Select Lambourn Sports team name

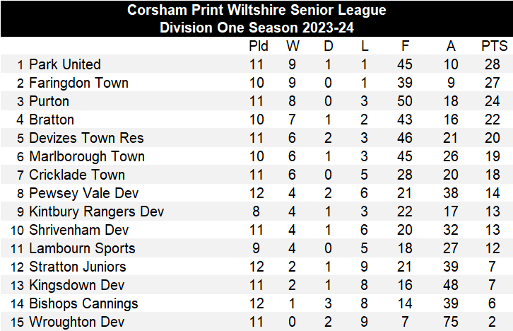82,248
